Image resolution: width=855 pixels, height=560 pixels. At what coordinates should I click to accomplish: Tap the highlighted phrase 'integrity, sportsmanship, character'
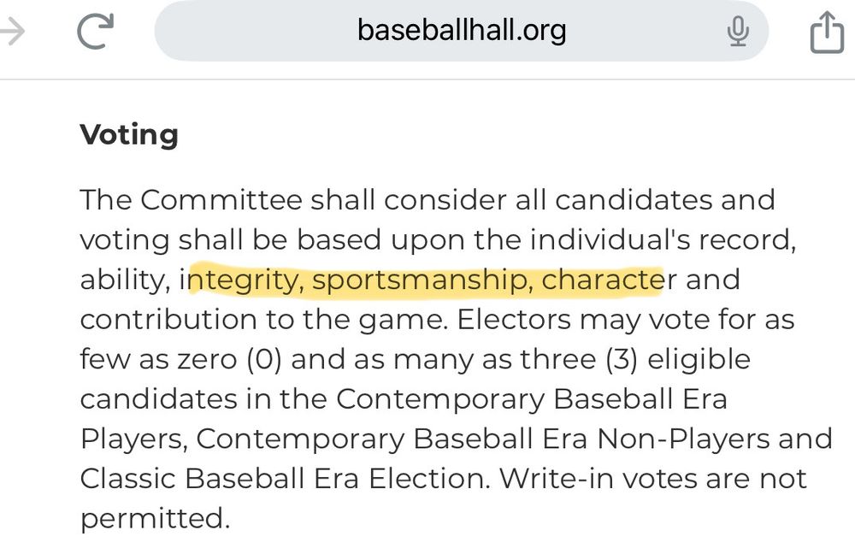point(423,280)
